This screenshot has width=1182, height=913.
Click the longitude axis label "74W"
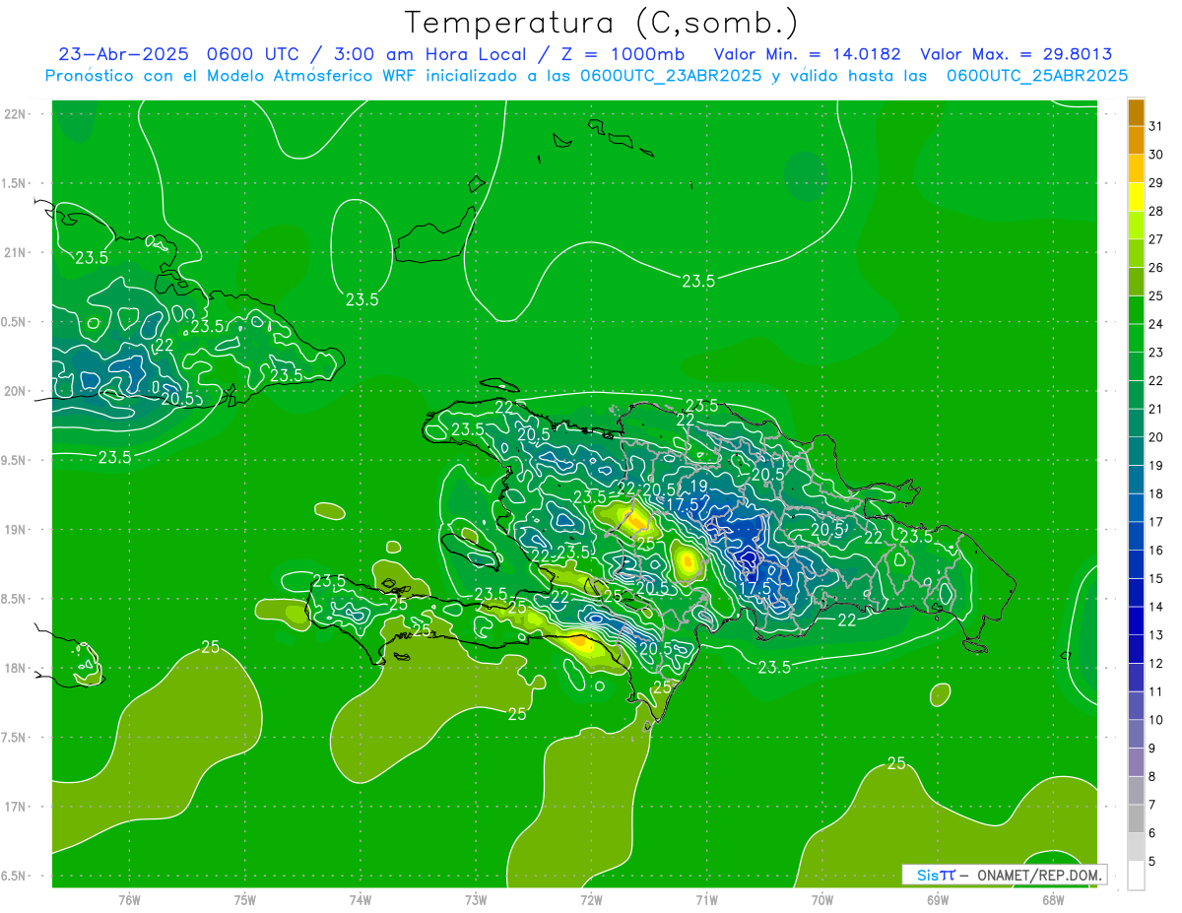point(360,900)
